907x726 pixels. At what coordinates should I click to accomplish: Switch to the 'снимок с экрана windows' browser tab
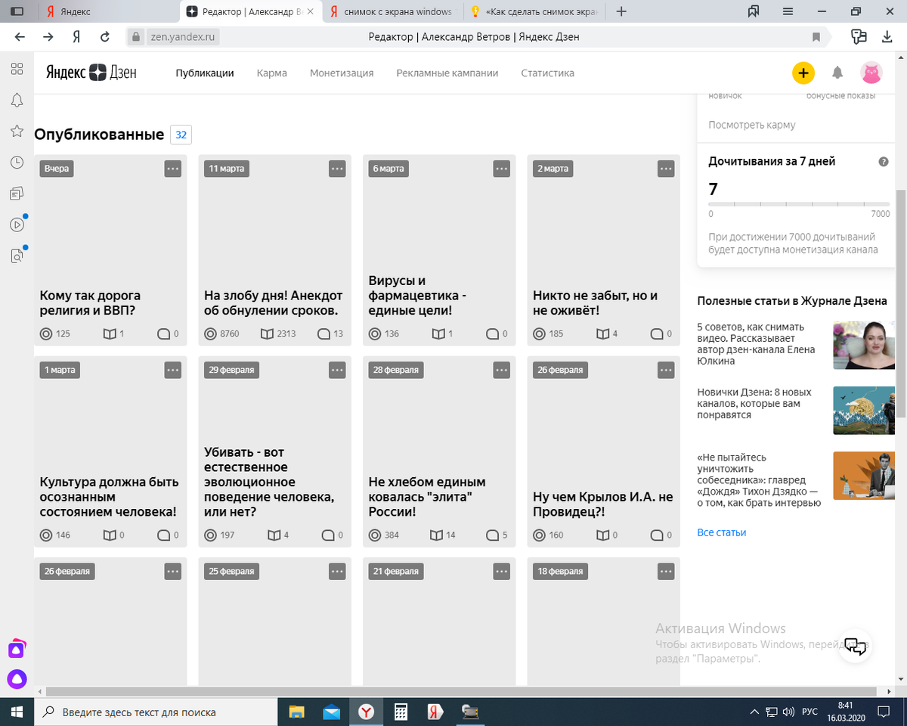tap(392, 11)
